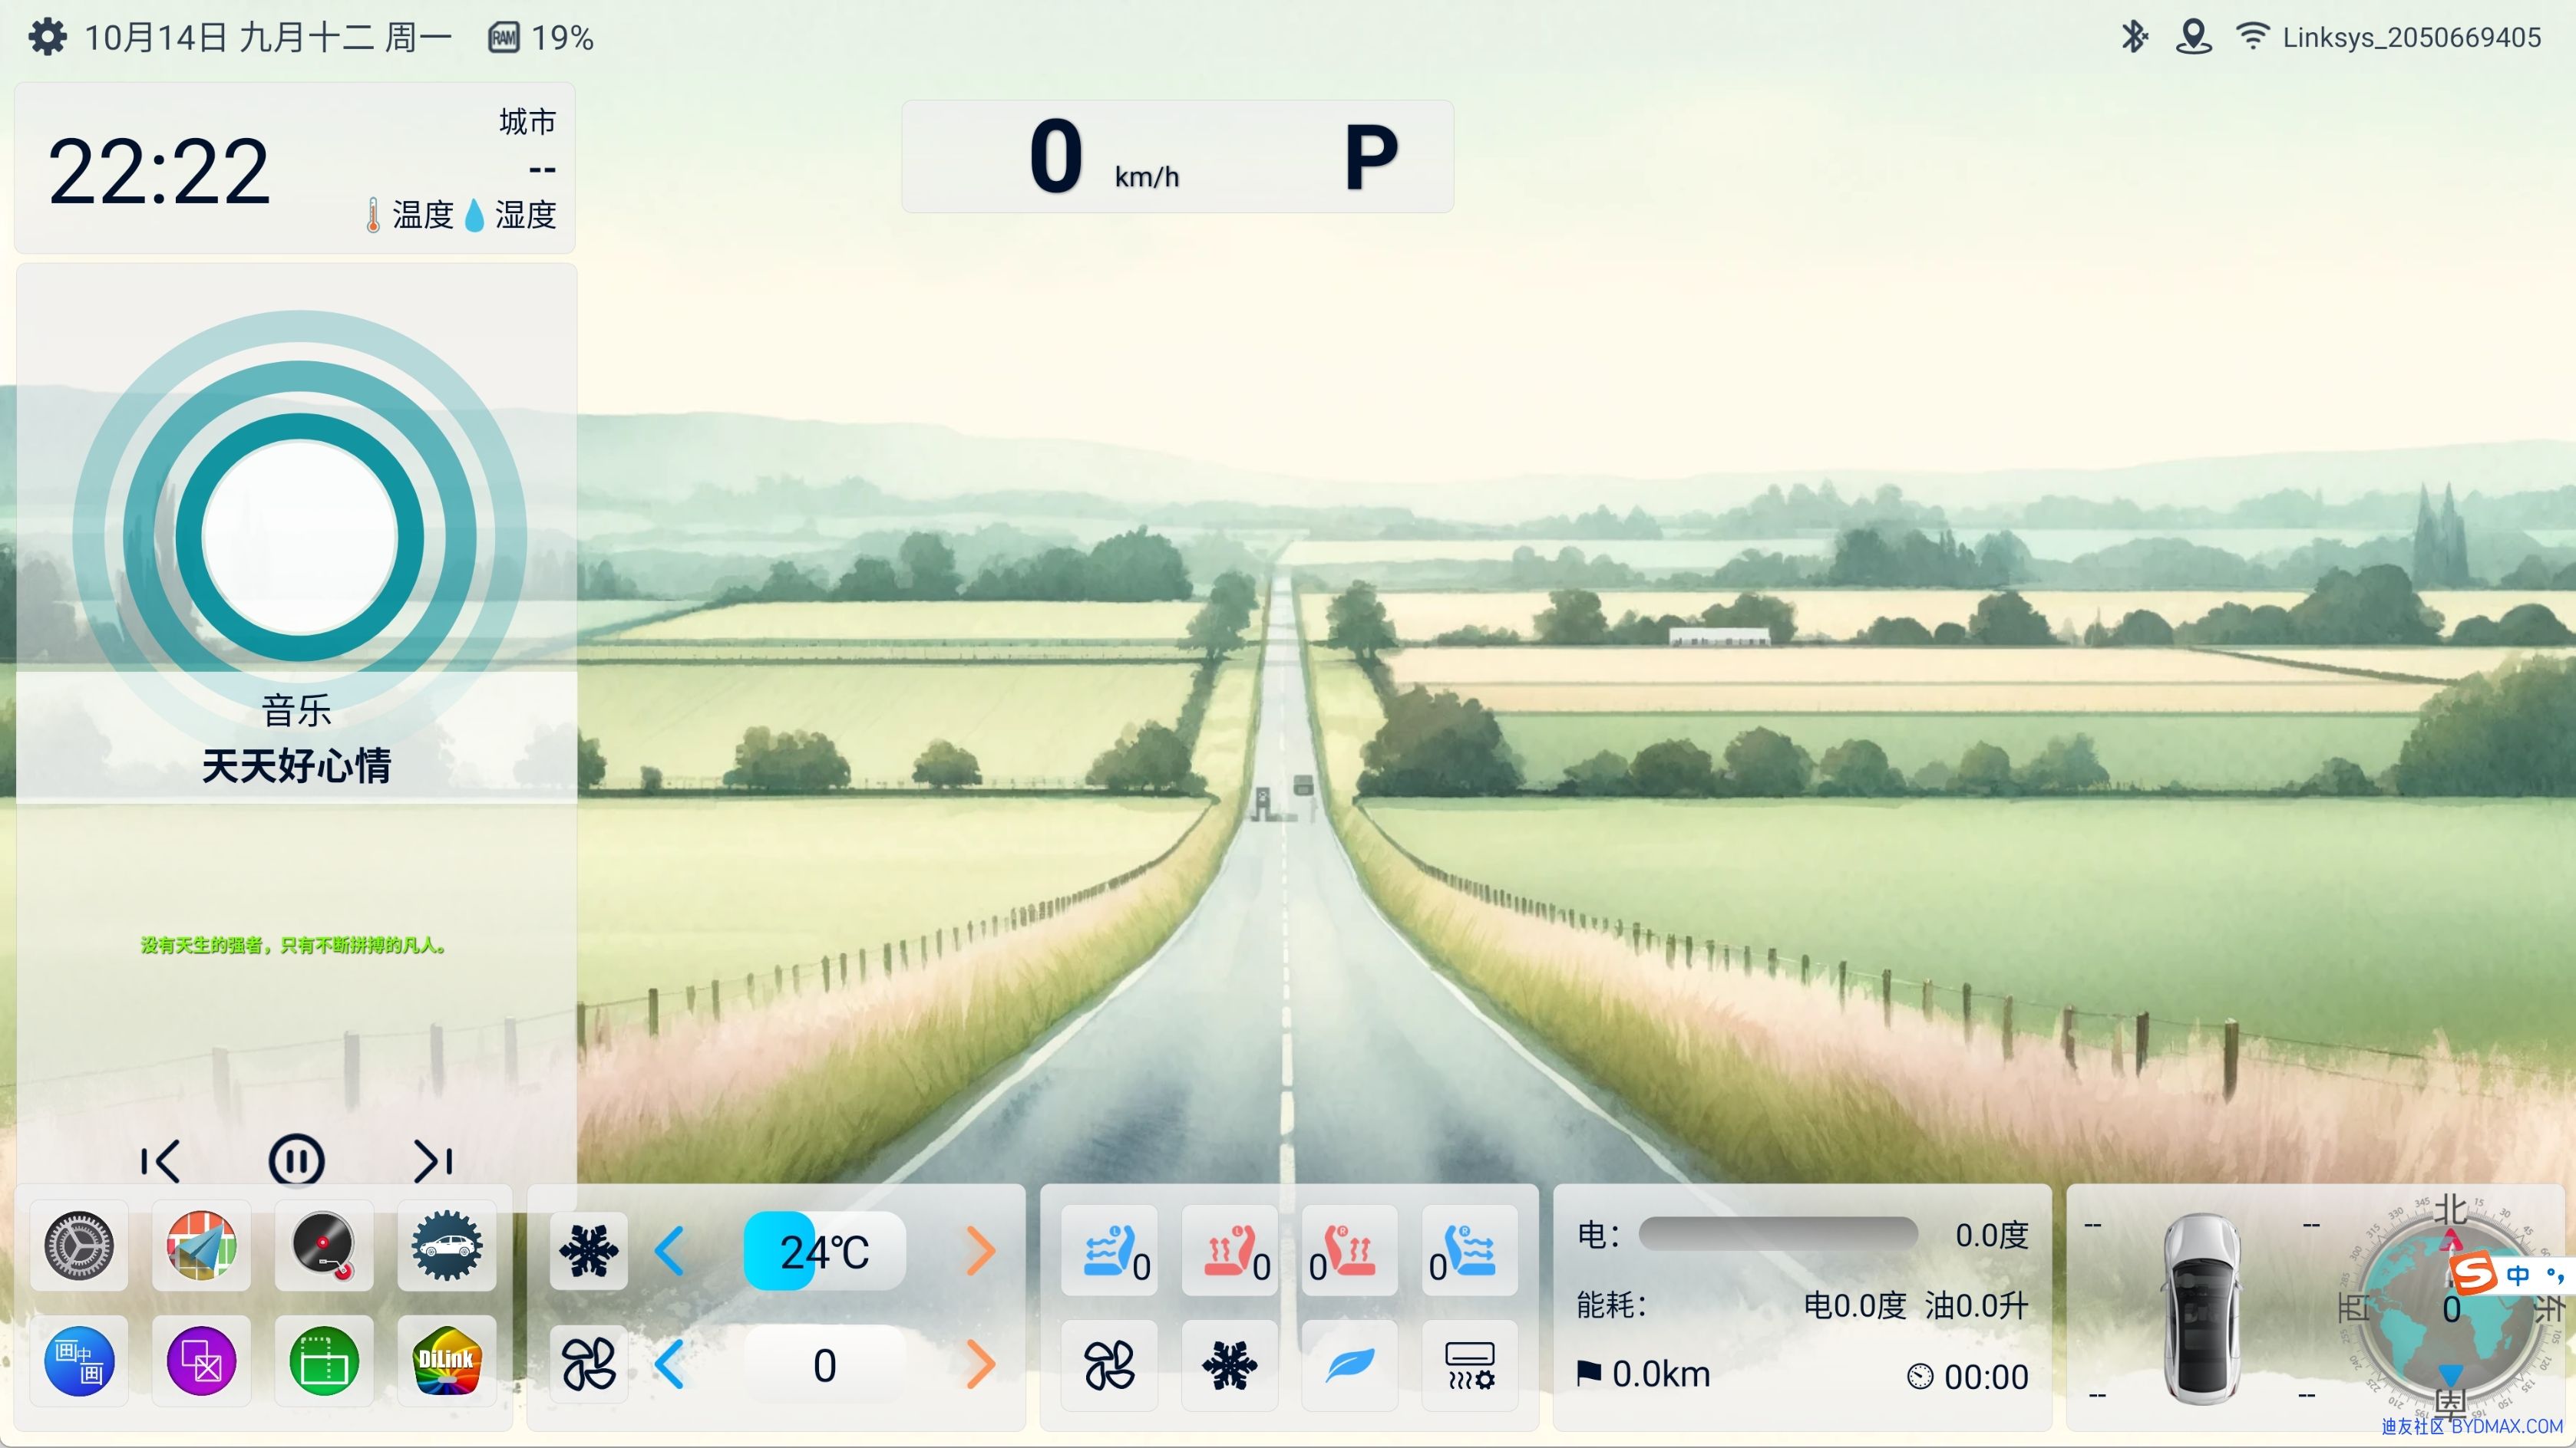Image resolution: width=2576 pixels, height=1448 pixels.
Task: Open the navigation map app icon
Action: click(x=201, y=1245)
